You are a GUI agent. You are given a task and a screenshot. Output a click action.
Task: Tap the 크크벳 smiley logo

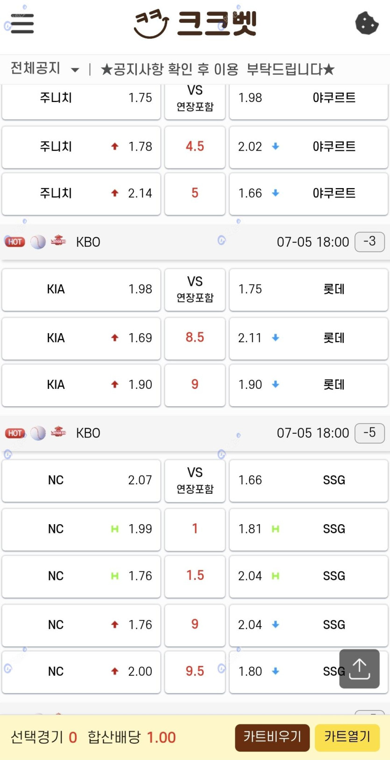[151, 24]
